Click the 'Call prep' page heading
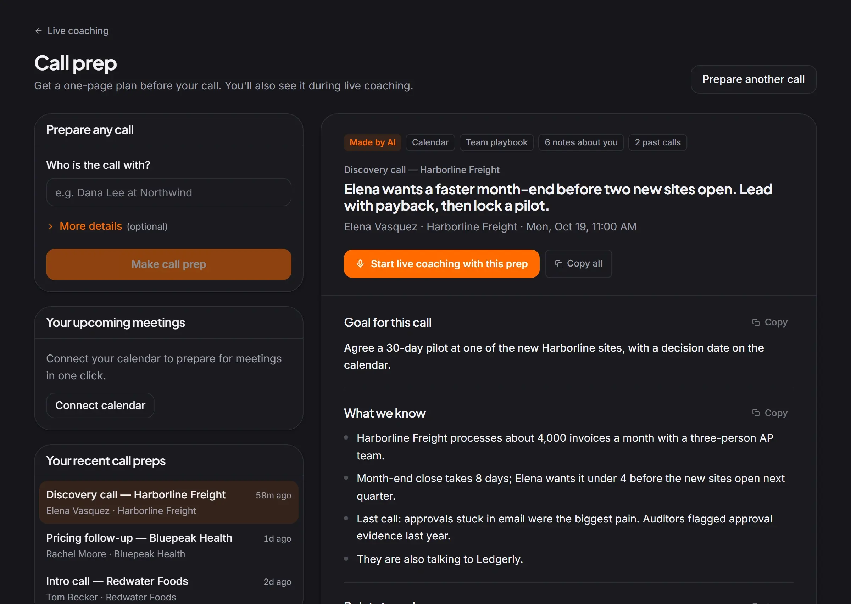 pyautogui.click(x=76, y=63)
